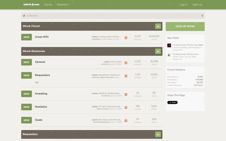Open the Top sub-forum under Requesters

[37, 82]
